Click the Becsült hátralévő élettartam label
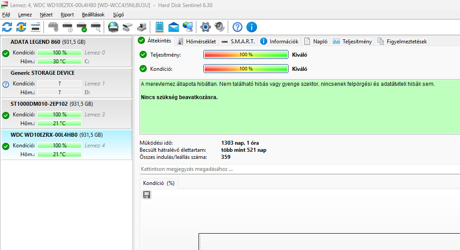Viewport: 460px width, 250px height. pos(173,150)
